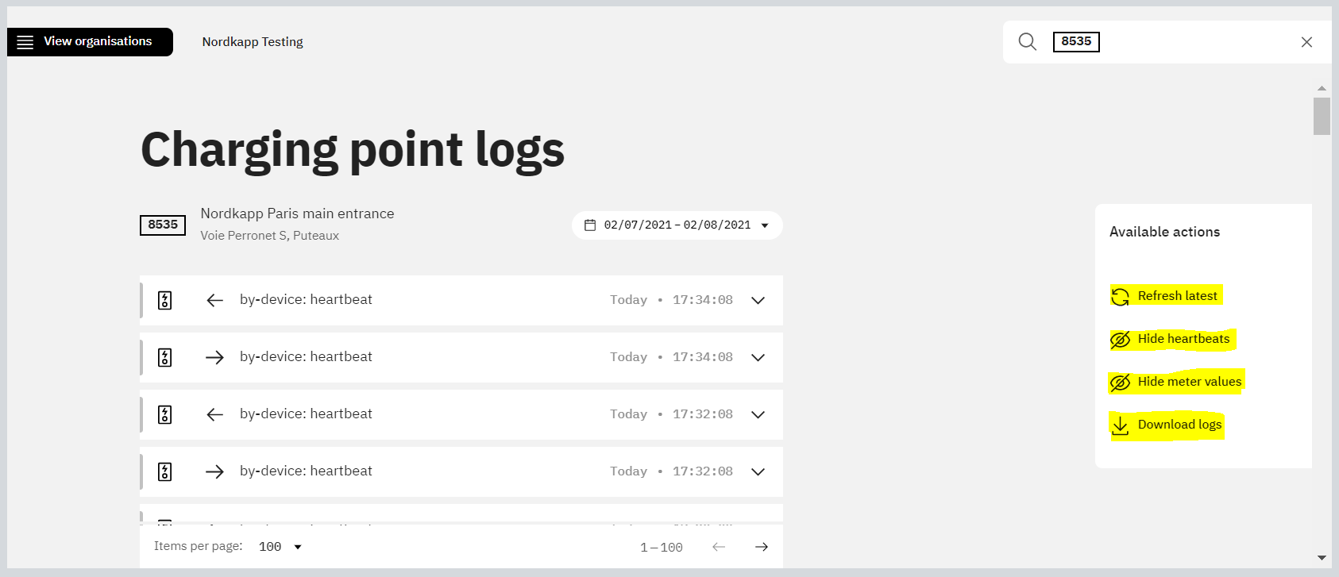The height and width of the screenshot is (577, 1339).
Task: Click the Refresh latest circular arrows icon
Action: [x=1120, y=296]
